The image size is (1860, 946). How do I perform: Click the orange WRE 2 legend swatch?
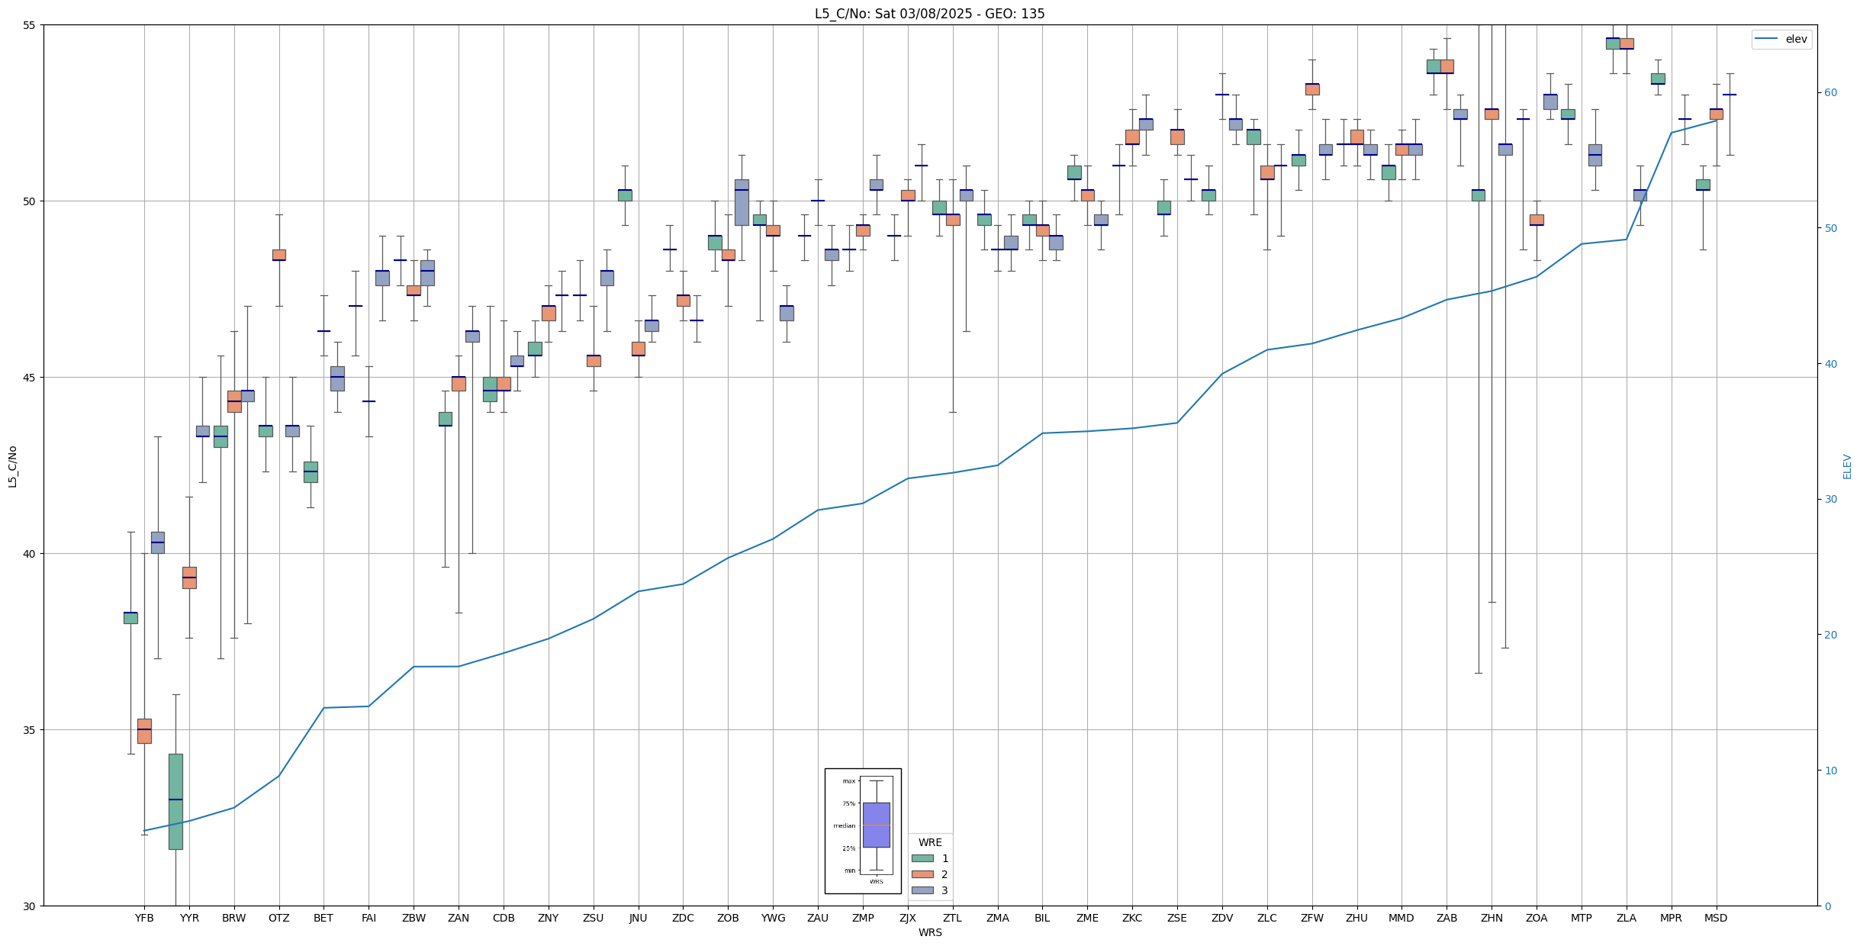click(922, 874)
